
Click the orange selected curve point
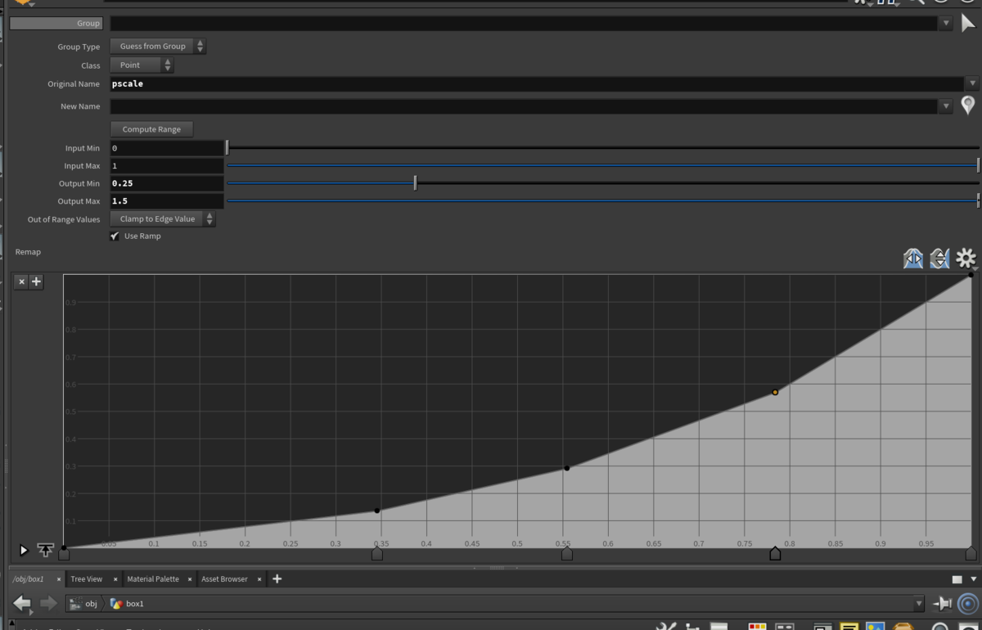pyautogui.click(x=775, y=392)
